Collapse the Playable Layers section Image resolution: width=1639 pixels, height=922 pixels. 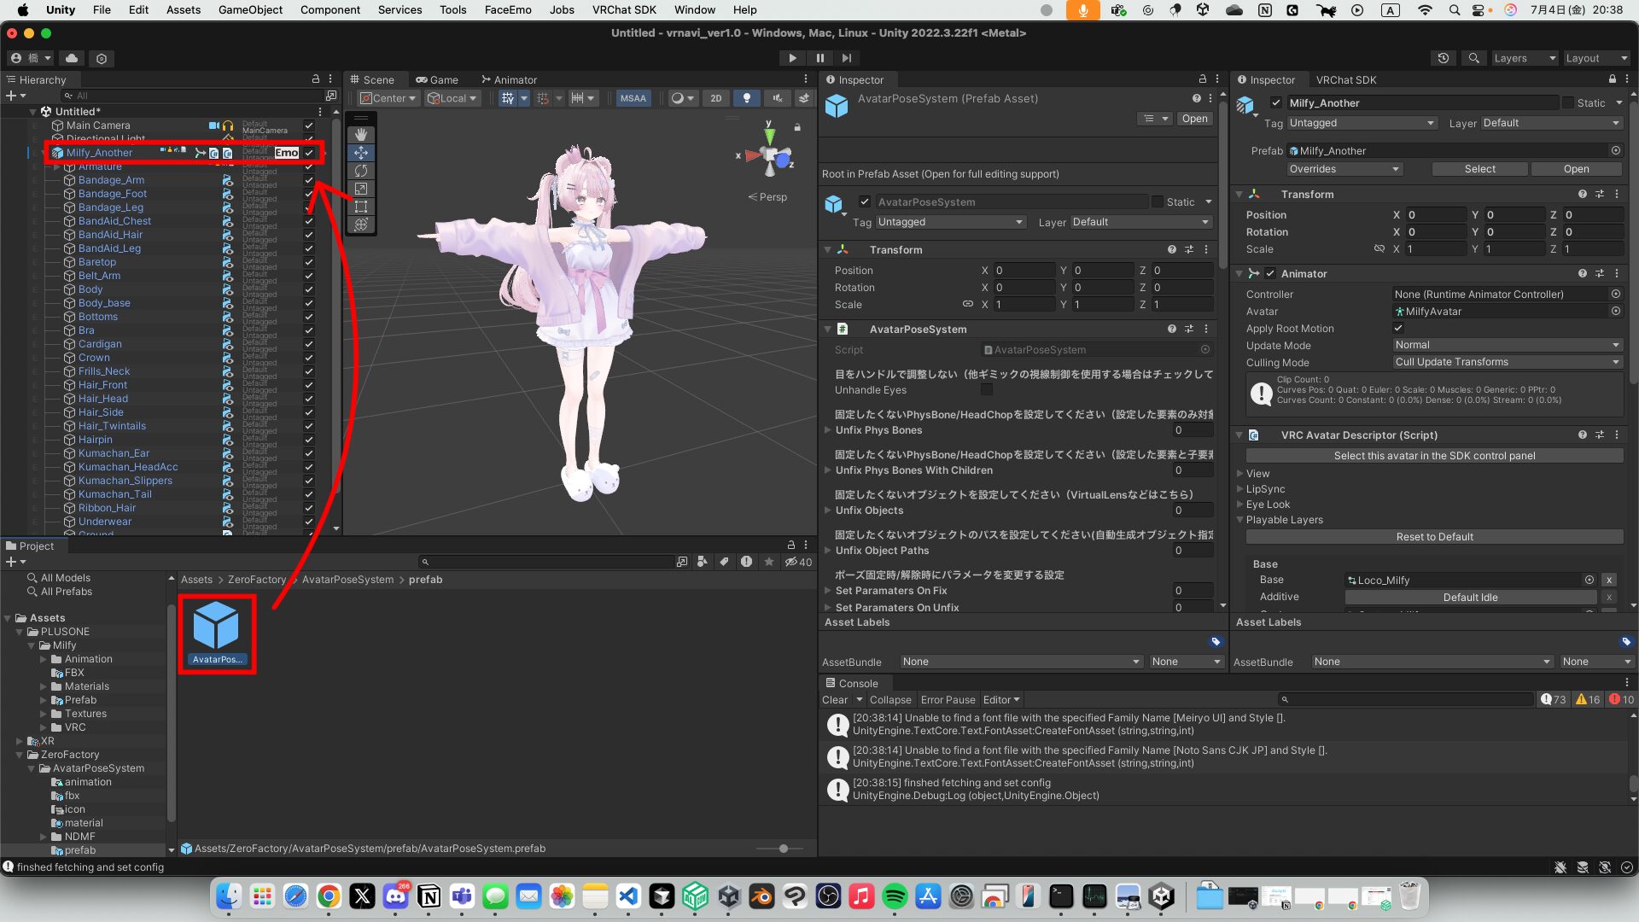pos(1239,519)
